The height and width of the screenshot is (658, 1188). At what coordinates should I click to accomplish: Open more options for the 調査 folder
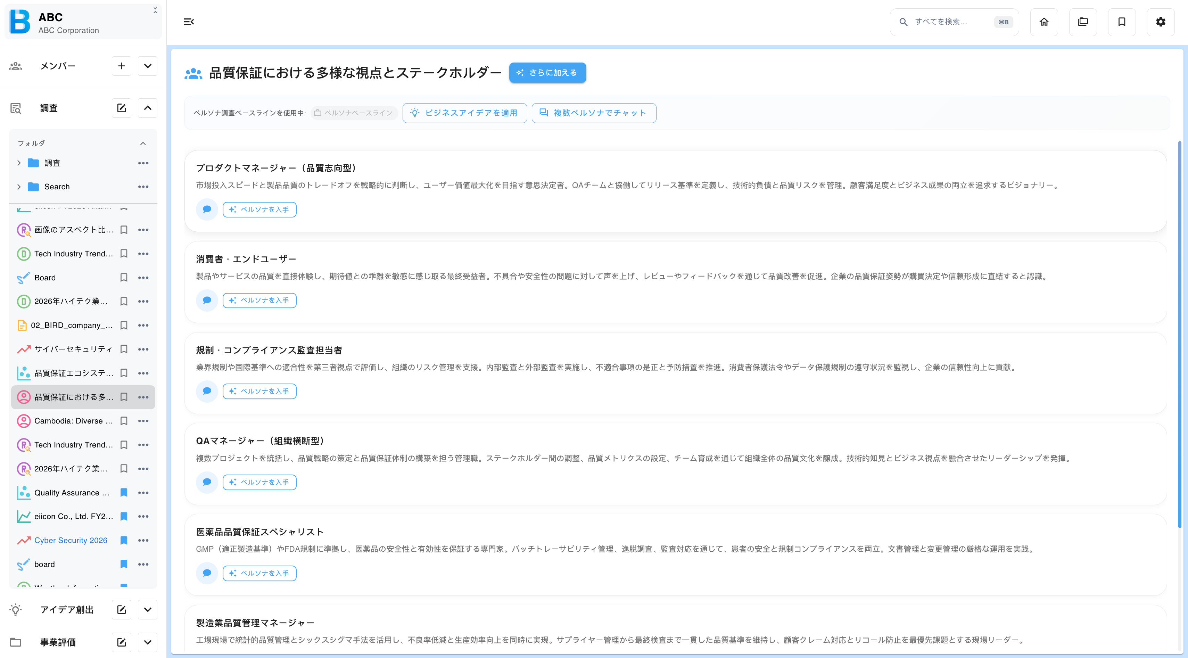coord(143,163)
